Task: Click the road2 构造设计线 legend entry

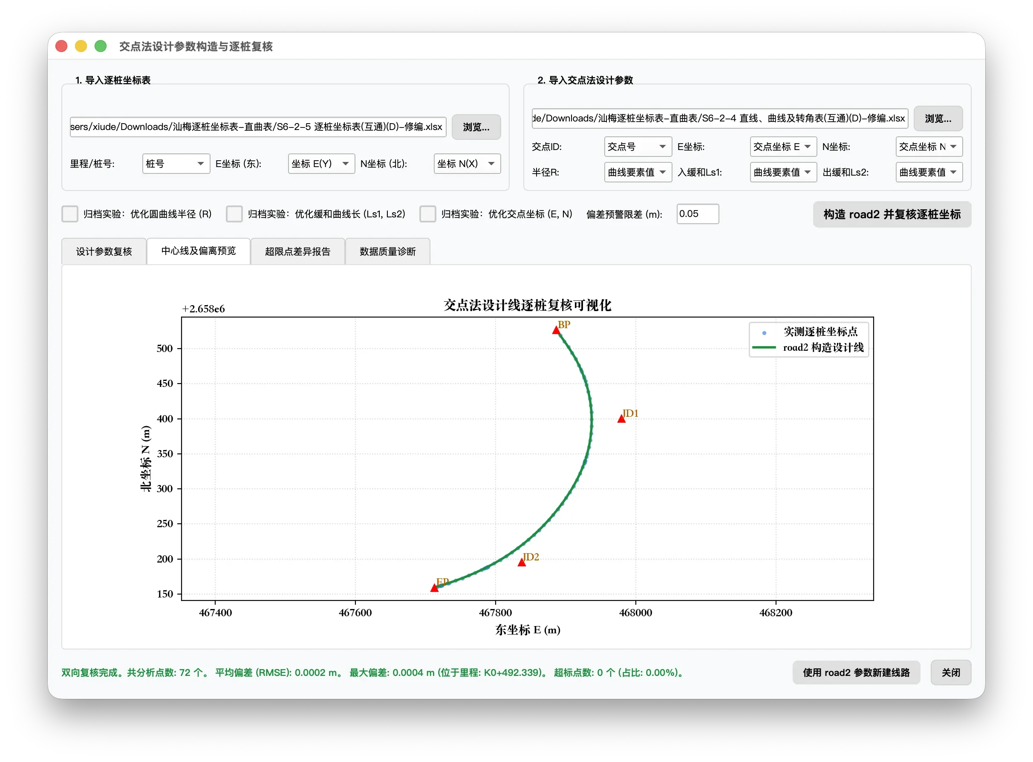Action: 808,347
